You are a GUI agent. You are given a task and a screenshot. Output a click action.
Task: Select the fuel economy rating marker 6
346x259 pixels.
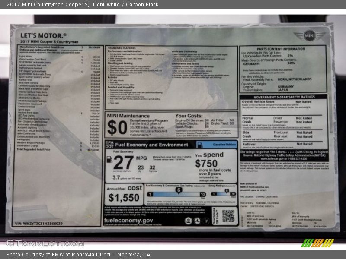(179, 190)
